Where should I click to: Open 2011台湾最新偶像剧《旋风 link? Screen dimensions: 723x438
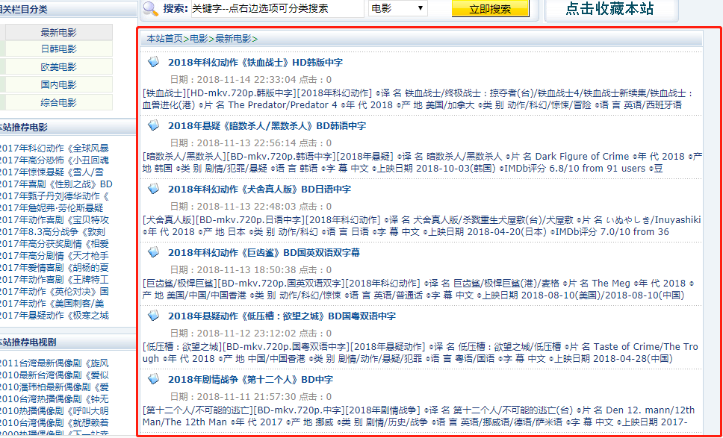point(54,363)
